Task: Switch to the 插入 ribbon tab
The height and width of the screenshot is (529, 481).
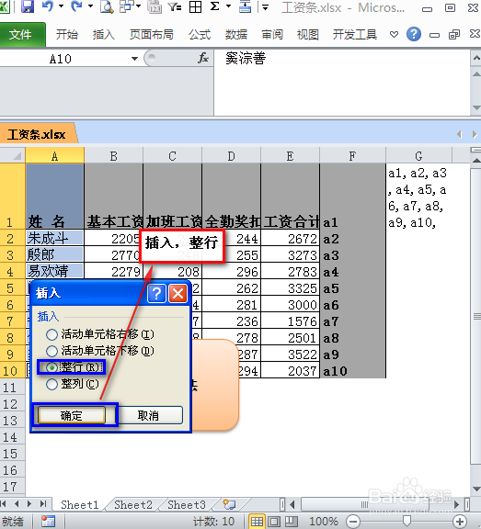Action: [104, 34]
